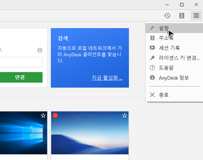Click the info icon beside AnyDesk 정보
The width and height of the screenshot is (203, 160).
point(152,78)
